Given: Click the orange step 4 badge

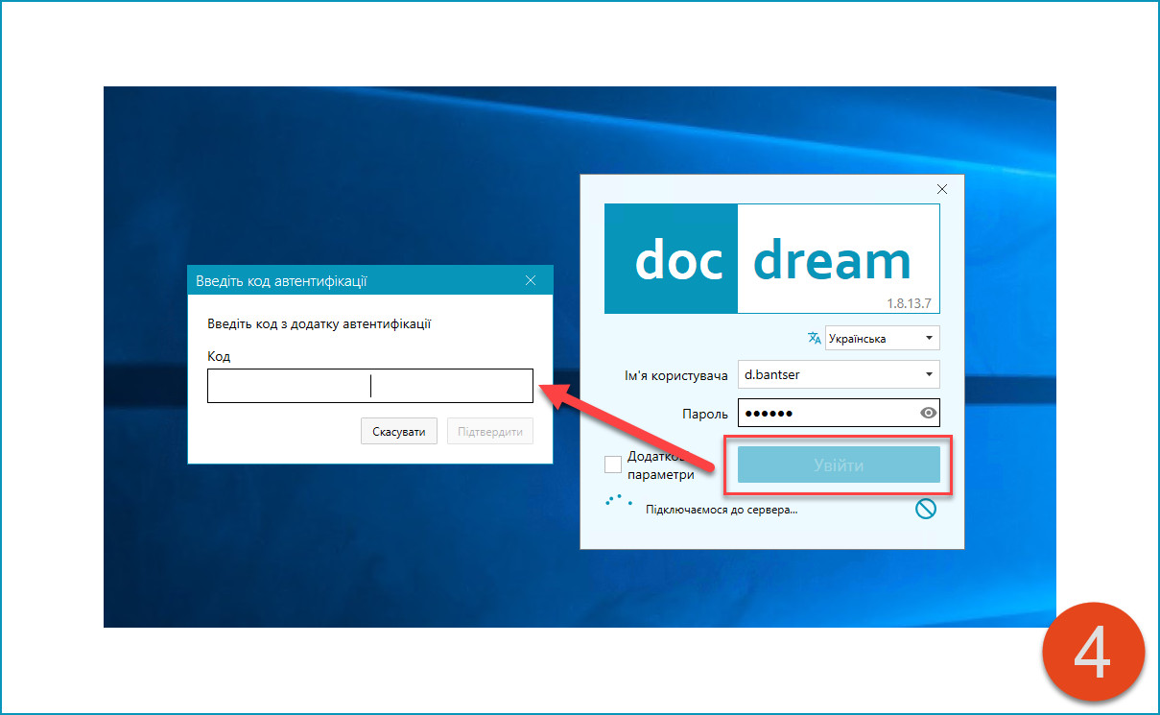Looking at the screenshot, I should tap(1093, 654).
